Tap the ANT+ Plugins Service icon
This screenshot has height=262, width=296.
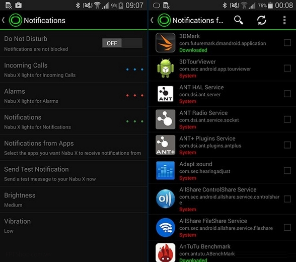pos(165,145)
